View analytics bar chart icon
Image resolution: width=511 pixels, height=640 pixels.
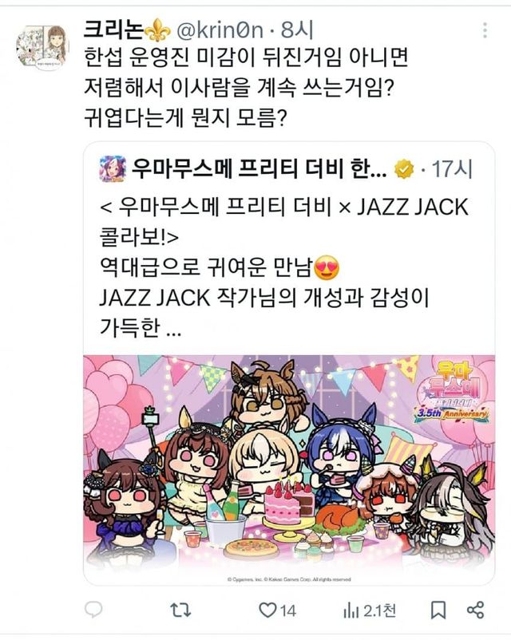(351, 611)
